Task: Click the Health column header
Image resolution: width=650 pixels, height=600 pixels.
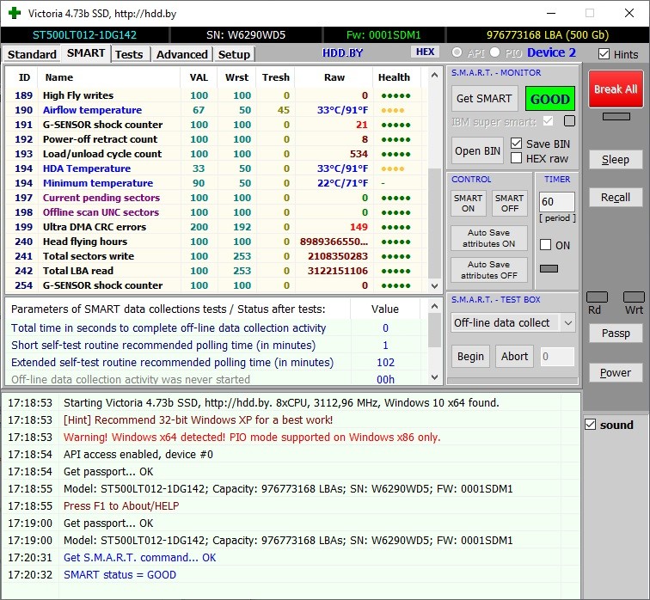Action: click(x=394, y=77)
